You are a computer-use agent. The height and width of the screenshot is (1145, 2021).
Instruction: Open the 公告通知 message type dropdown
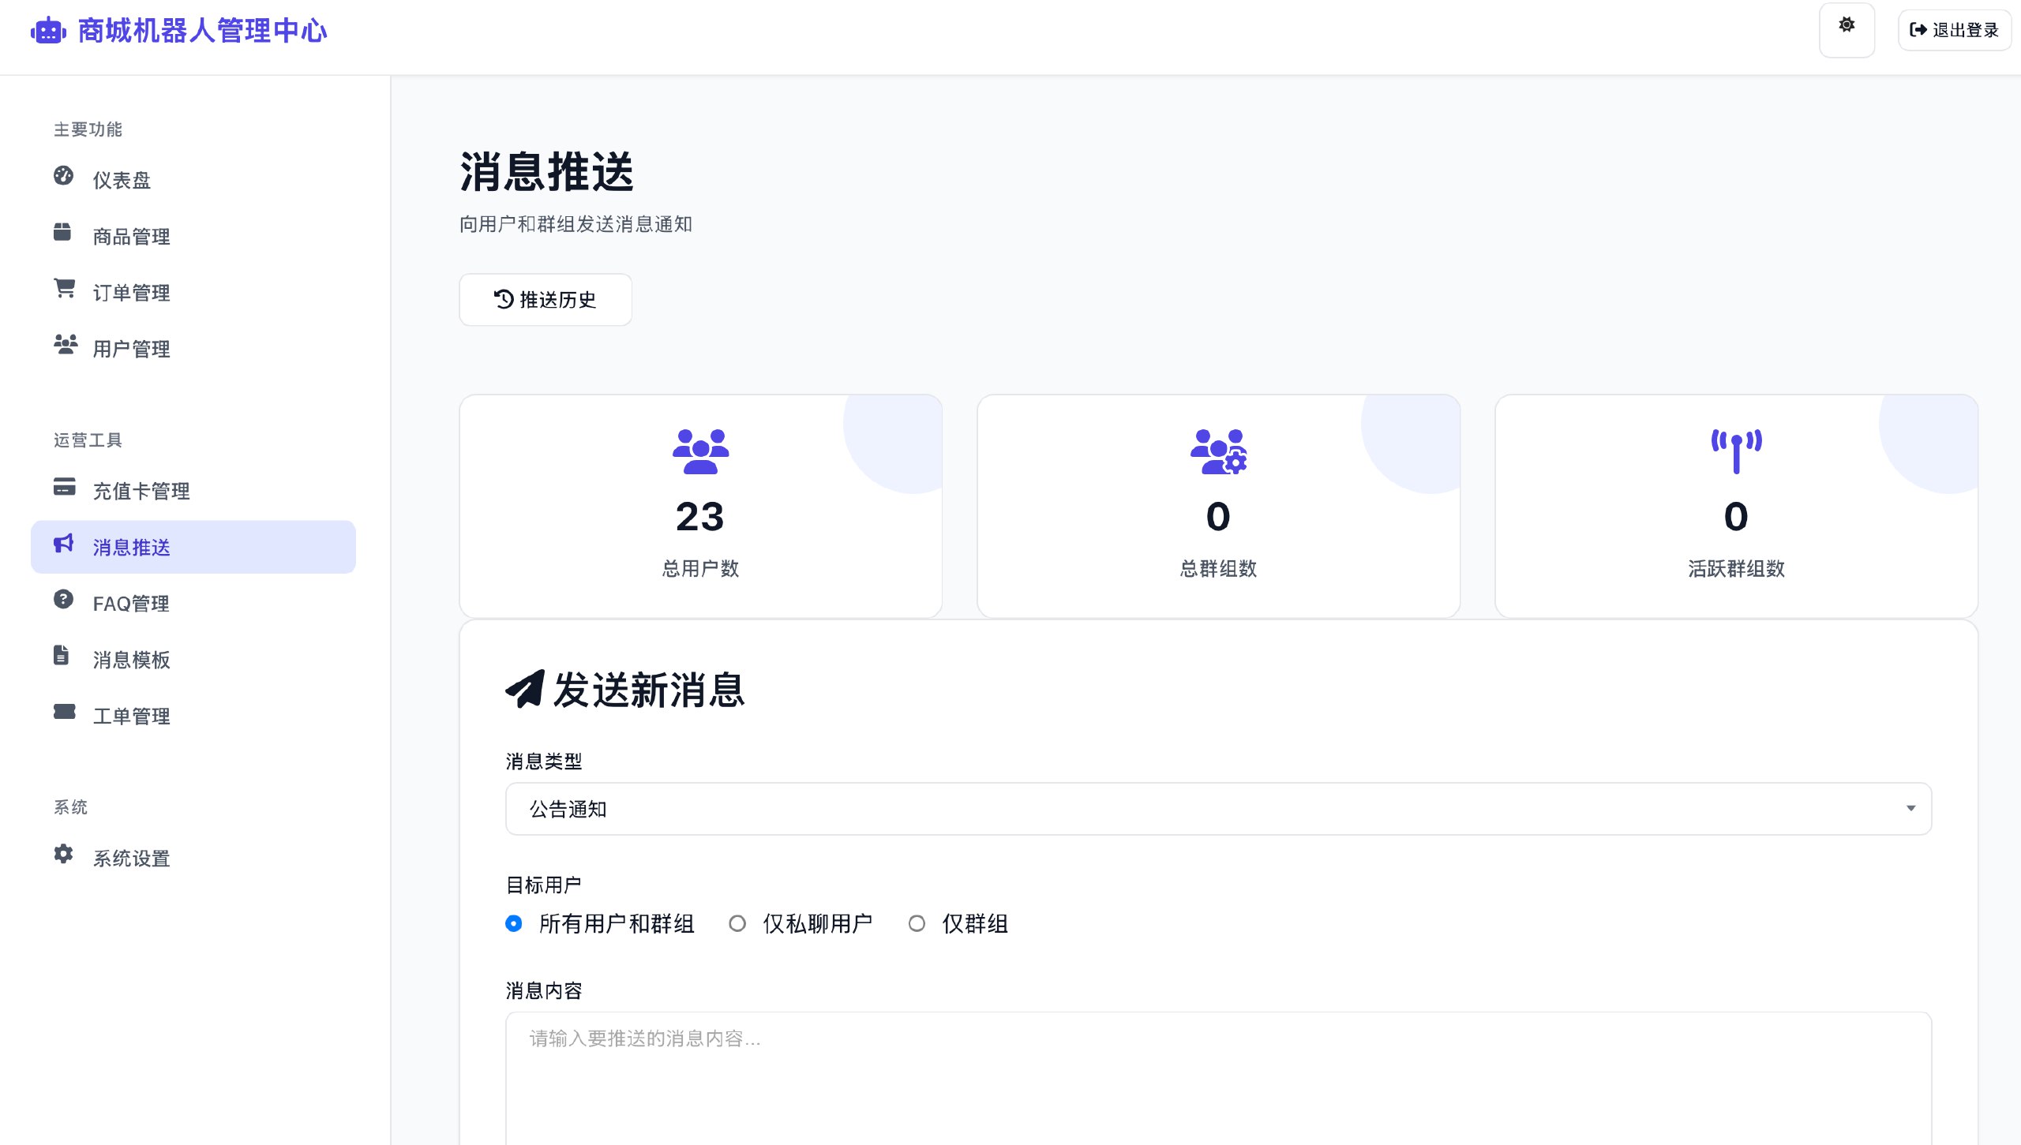(1218, 808)
